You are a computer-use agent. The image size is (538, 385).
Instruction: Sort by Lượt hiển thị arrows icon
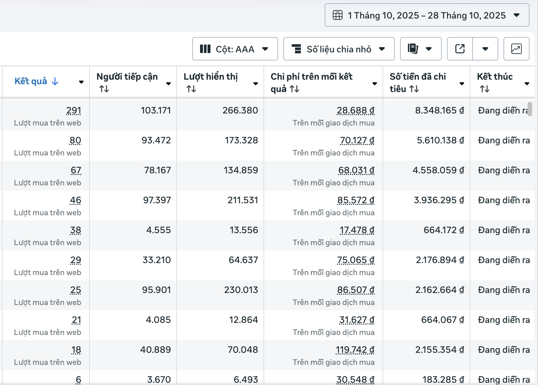[x=191, y=89]
